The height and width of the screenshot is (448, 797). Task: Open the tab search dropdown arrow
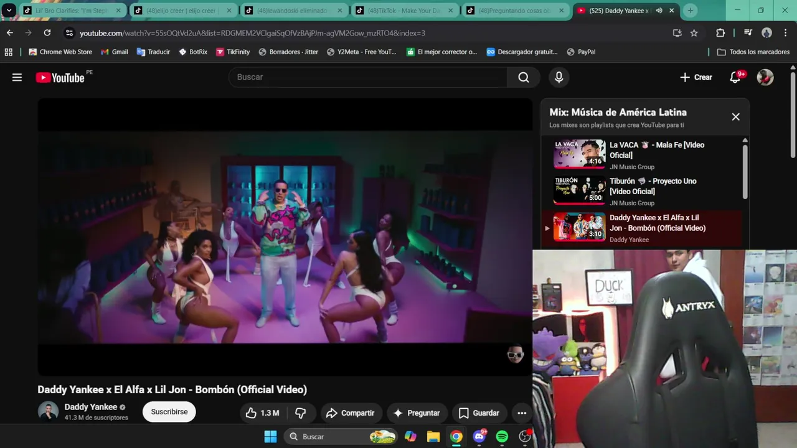coord(9,10)
